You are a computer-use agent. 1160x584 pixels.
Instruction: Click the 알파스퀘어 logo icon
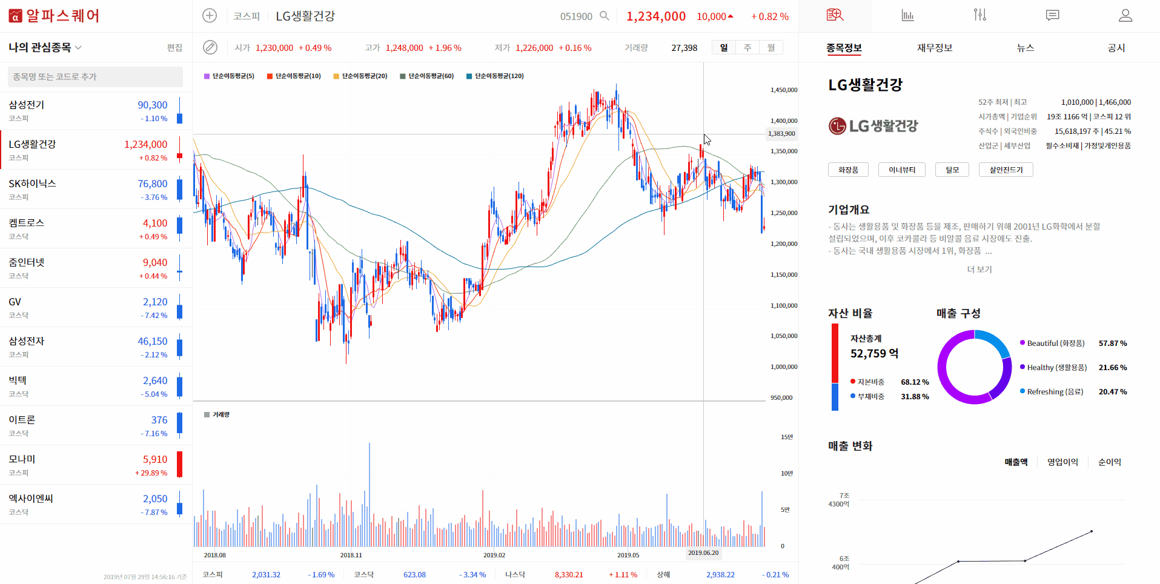15,16
